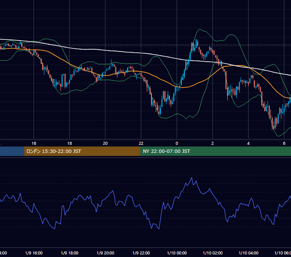Viewport: 291px width, 257px height.
Task: Click the 6 hour label on price chart axis
Action: pos(284,143)
